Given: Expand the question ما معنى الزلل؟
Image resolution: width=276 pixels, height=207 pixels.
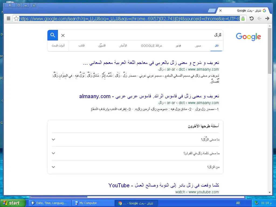Looking at the screenshot, I should 135,140.
